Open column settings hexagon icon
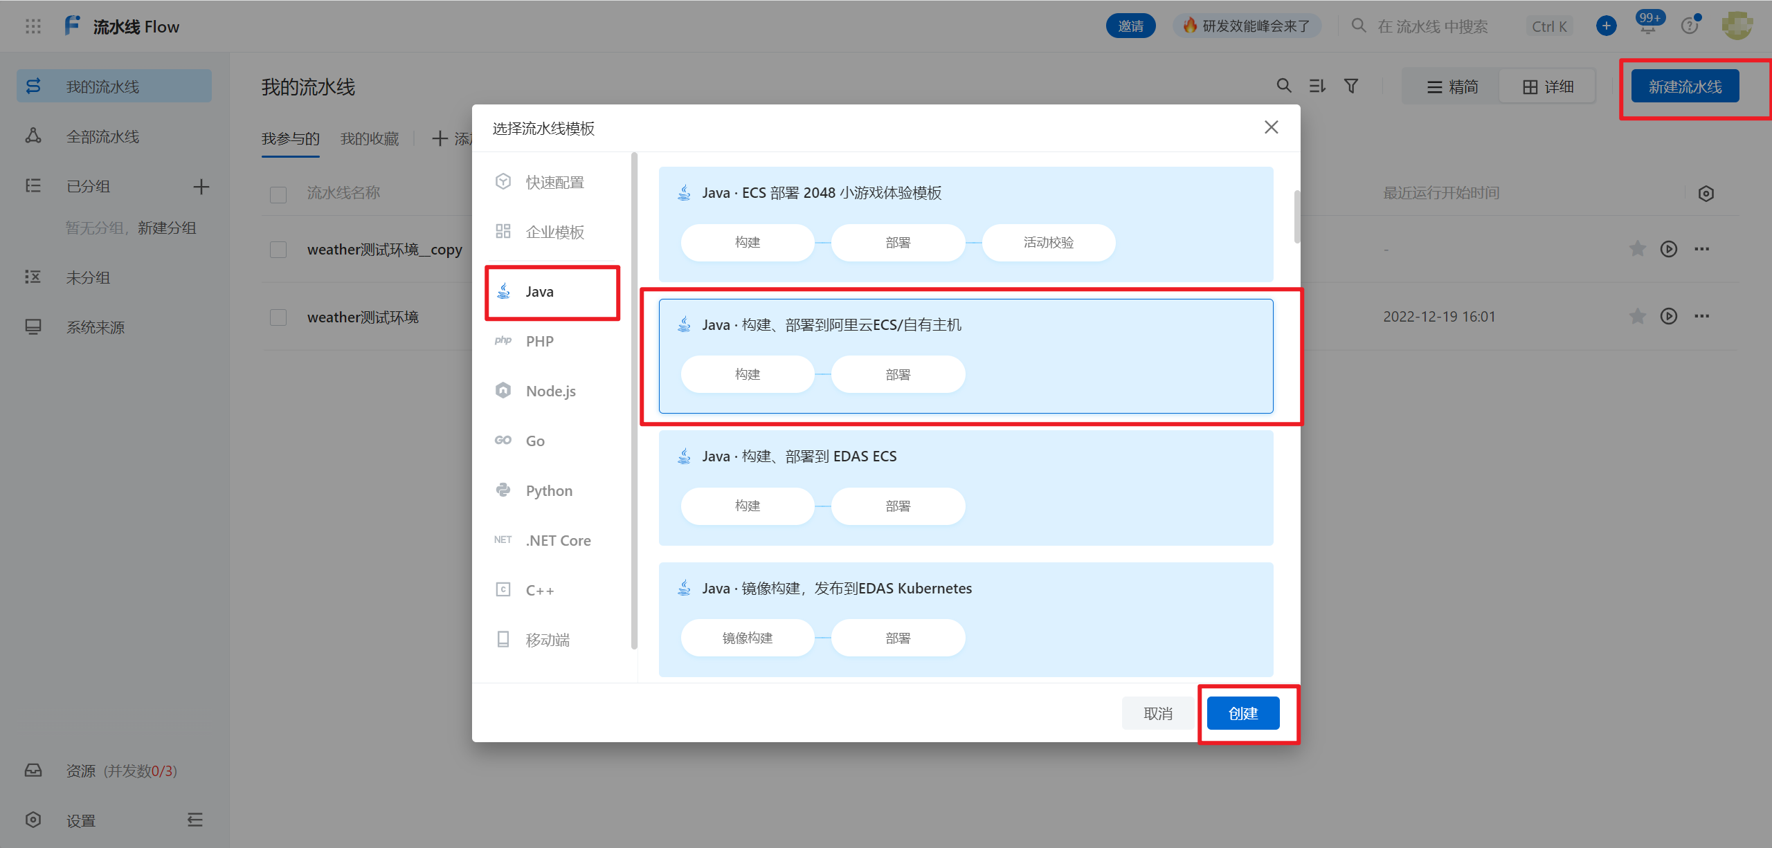1772x848 pixels. (1706, 194)
